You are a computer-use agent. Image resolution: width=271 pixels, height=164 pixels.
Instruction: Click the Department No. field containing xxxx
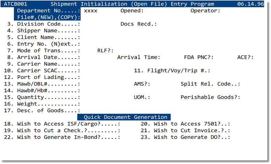click(90, 11)
